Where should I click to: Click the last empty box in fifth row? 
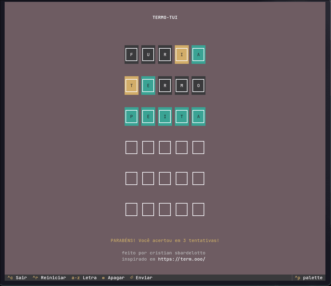pyautogui.click(x=198, y=178)
